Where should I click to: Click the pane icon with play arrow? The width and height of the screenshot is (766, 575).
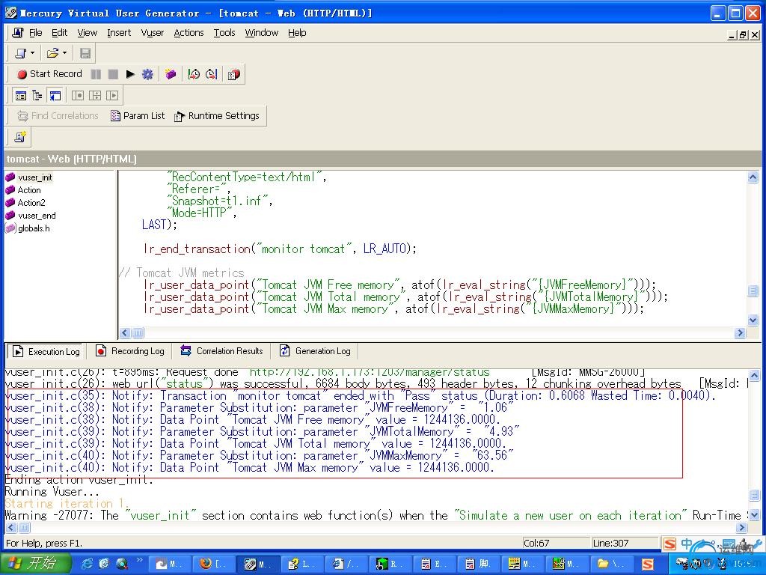point(112,95)
